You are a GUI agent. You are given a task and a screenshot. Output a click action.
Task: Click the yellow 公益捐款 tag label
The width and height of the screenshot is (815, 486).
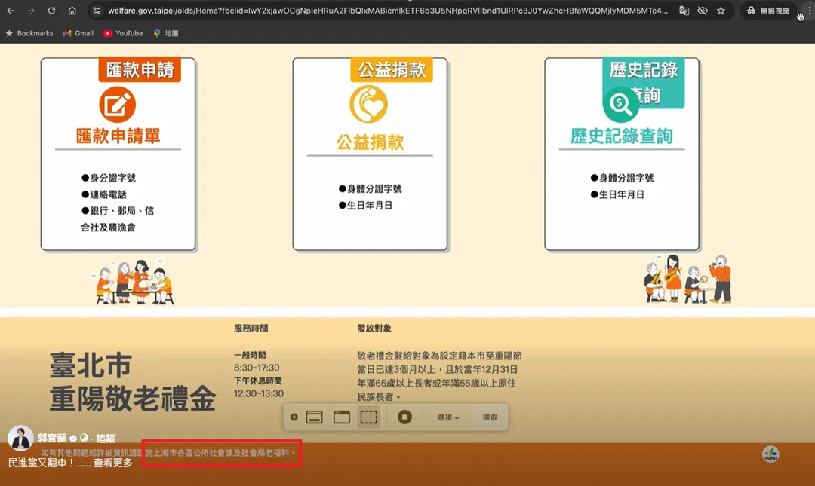click(392, 69)
